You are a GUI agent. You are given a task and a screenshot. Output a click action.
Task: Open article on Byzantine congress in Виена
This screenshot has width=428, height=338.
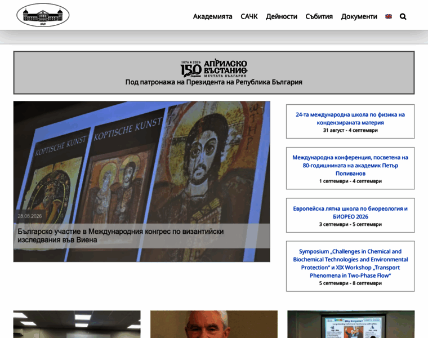point(121,235)
